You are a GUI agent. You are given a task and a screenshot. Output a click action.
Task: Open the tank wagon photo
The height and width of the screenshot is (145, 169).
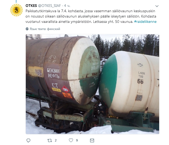[x=92, y=84]
